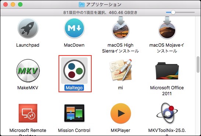The image size is (201, 136).
Task: Click the MKVToolNix-25.0. name label
Action: click(x=167, y=130)
